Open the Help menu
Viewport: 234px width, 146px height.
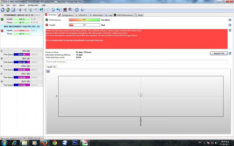(44, 5)
